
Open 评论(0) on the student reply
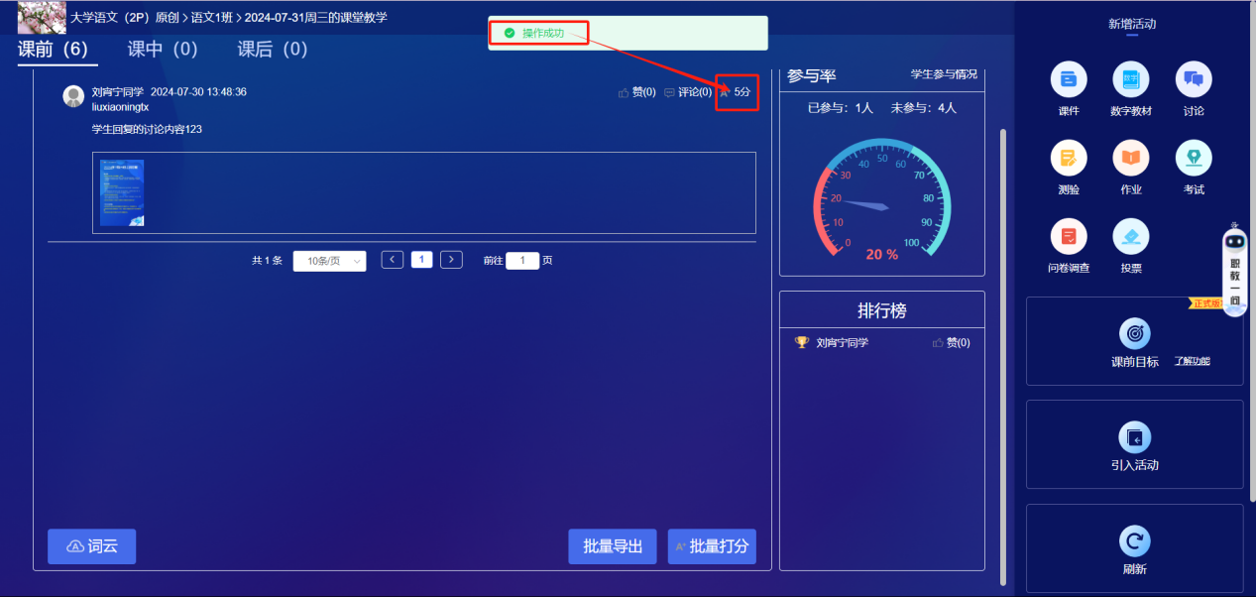(x=691, y=92)
